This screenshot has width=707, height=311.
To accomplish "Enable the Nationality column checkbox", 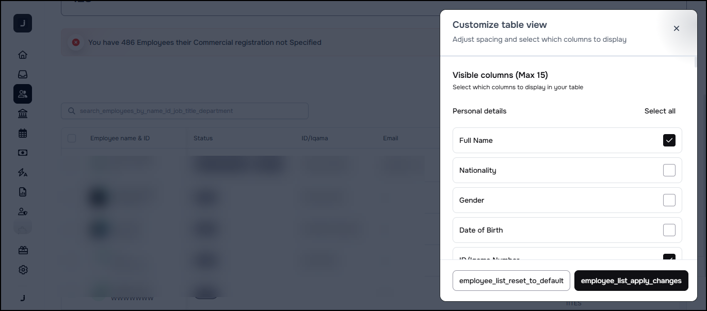I will (x=669, y=170).
